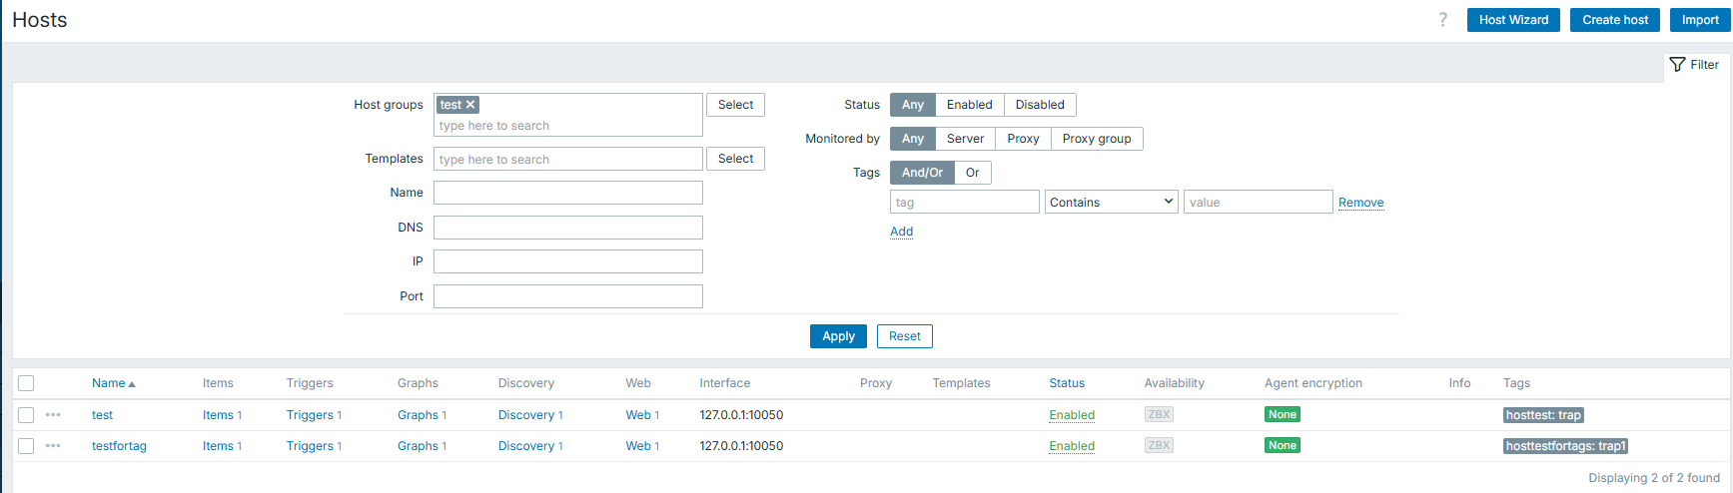The image size is (1733, 493).
Task: Set Status filter to Enabled
Action: tap(969, 105)
